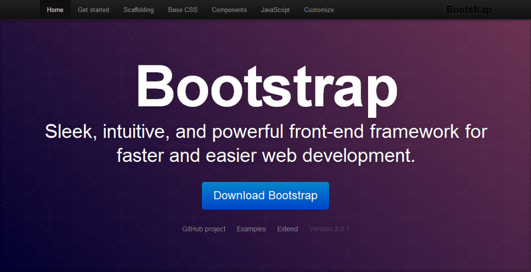The height and width of the screenshot is (272, 531).
Task: Open the Components page
Action: tap(229, 10)
